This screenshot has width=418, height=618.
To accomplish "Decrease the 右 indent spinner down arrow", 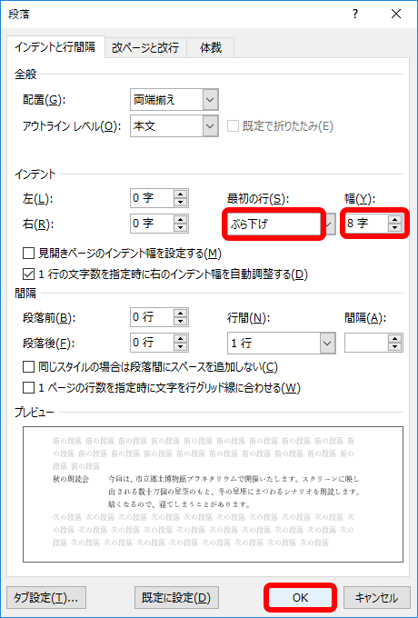I will [181, 228].
